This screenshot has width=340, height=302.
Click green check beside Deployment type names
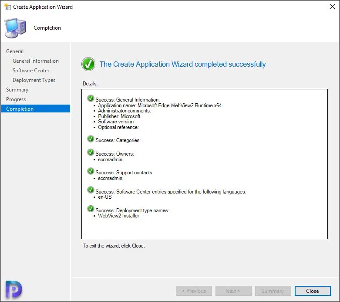coord(91,209)
